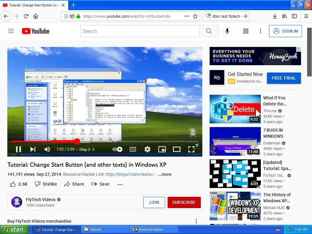Open the page actions three-dot menu in the address bar
Screen dimensions: 312x234
187,16
